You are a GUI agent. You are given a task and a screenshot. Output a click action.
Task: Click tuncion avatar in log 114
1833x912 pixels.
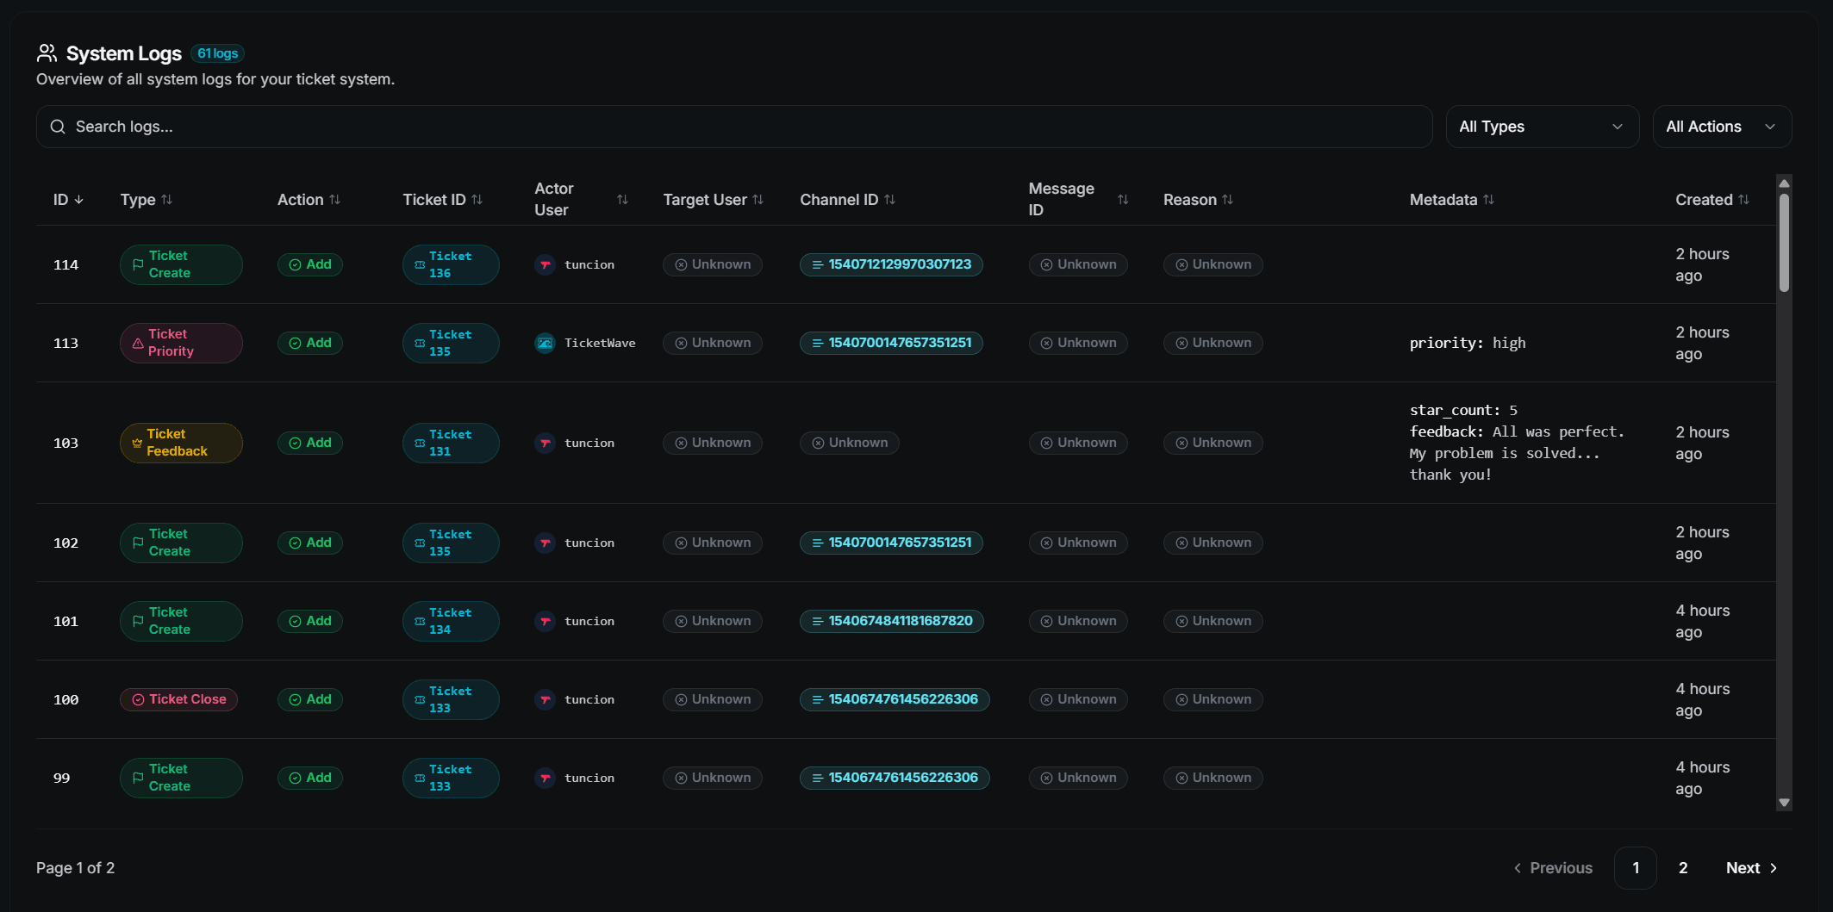click(x=545, y=264)
